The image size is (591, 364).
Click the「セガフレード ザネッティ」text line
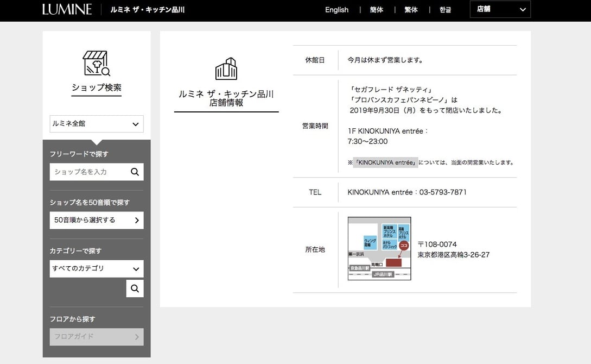click(x=391, y=90)
